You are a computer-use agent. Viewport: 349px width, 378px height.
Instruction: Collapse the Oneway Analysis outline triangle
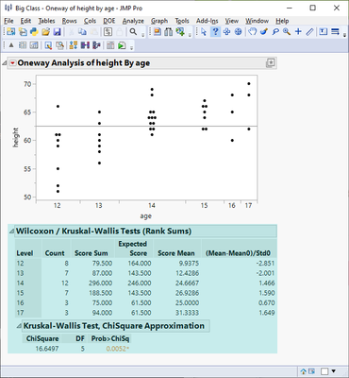click(4, 63)
